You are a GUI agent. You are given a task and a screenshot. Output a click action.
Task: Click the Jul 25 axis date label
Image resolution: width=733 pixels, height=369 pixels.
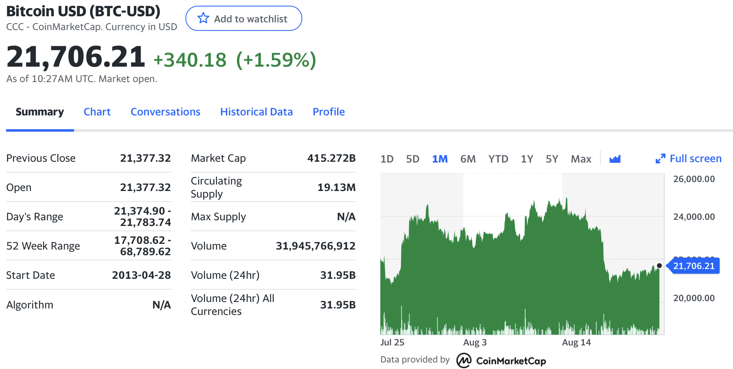click(x=392, y=342)
